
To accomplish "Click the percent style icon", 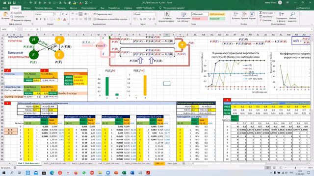I will (x=141, y=19).
